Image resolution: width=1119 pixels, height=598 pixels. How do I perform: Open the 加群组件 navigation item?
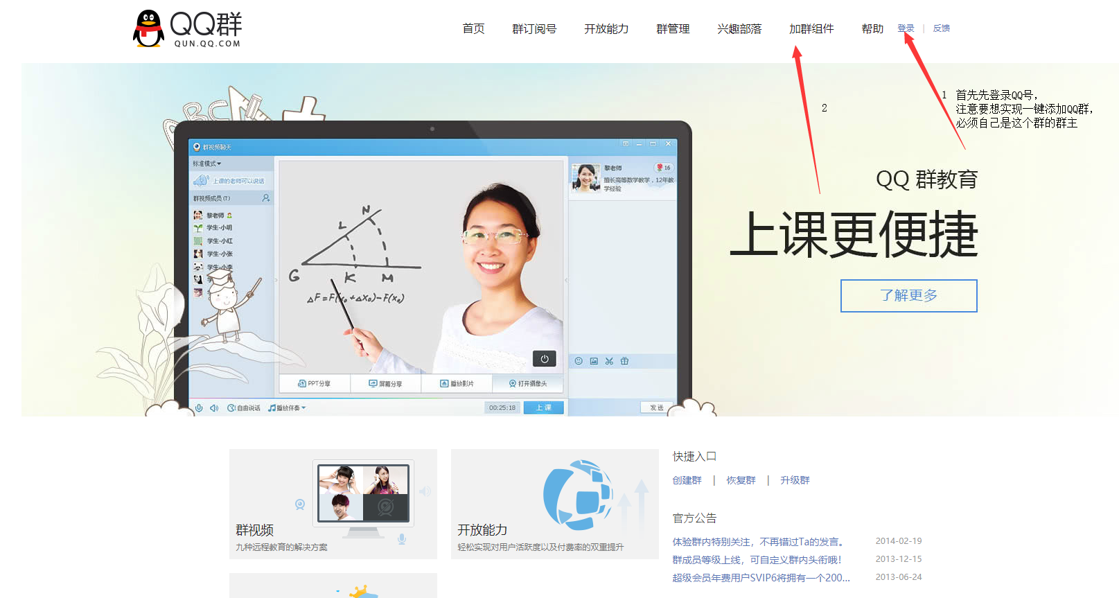(x=811, y=28)
